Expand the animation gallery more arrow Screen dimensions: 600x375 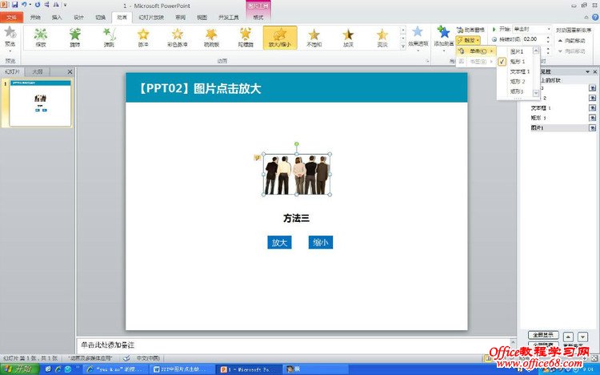tap(403, 46)
